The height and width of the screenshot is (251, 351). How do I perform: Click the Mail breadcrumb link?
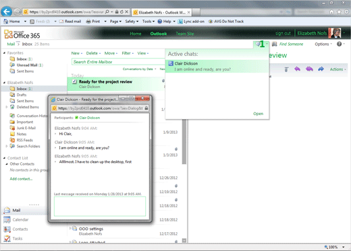click(x=11, y=44)
